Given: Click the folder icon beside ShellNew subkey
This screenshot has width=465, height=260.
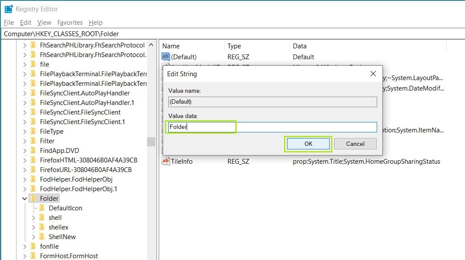Looking at the screenshot, I should tap(42, 236).
